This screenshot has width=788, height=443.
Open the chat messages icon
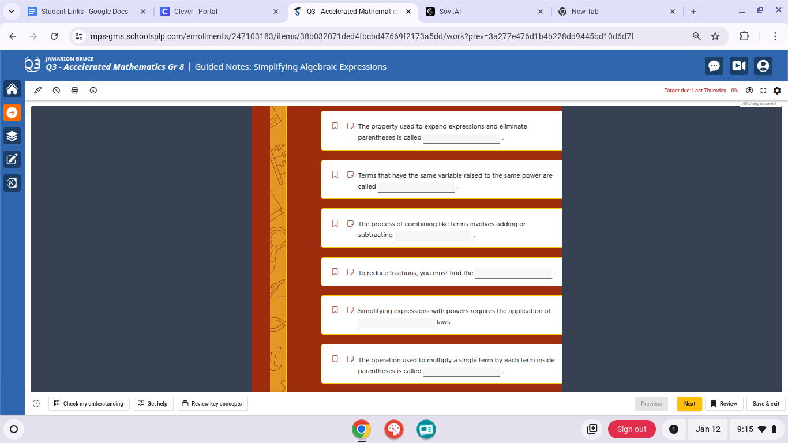(x=714, y=66)
